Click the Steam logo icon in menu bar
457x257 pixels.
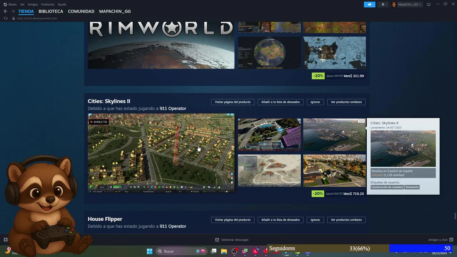(x=5, y=4)
